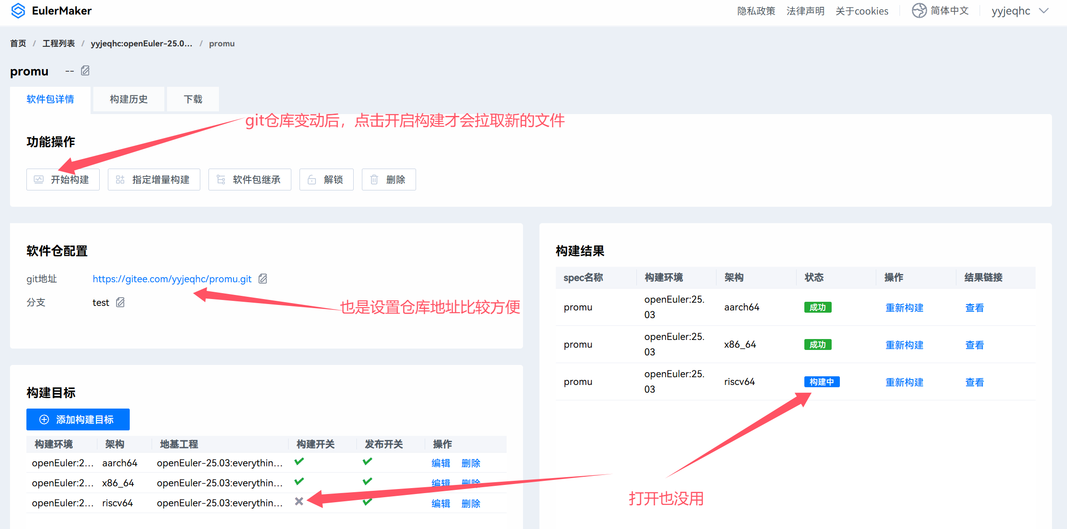The width and height of the screenshot is (1067, 529).
Task: Open the gitee promu.git repository link
Action: pyautogui.click(x=172, y=279)
